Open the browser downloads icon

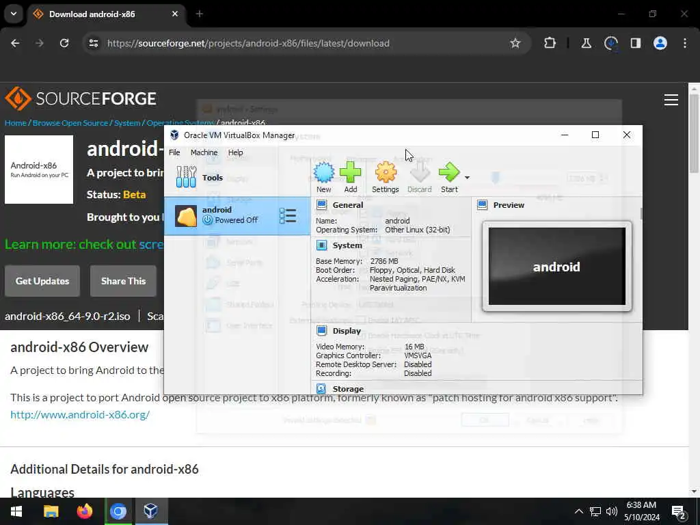[610, 43]
